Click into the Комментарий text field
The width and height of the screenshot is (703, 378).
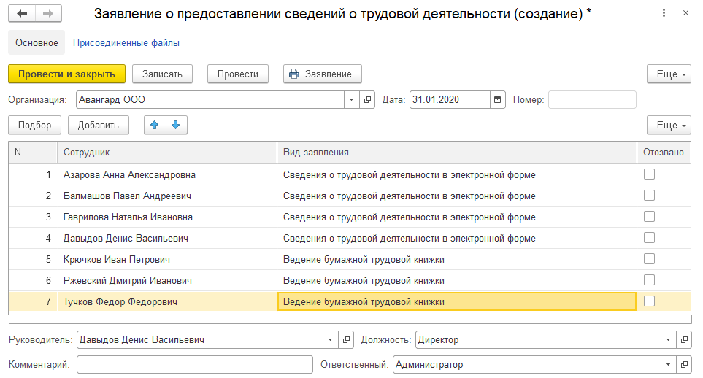194,365
